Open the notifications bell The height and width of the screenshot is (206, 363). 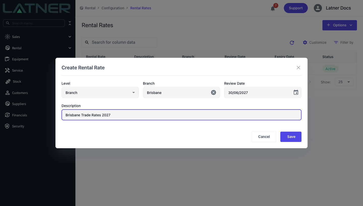point(273,8)
